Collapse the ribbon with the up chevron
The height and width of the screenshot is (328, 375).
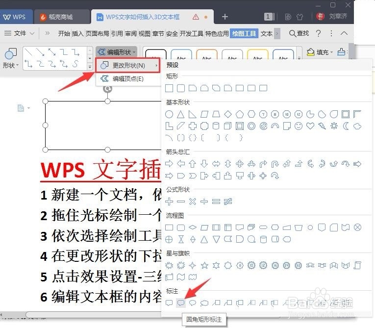click(344, 33)
